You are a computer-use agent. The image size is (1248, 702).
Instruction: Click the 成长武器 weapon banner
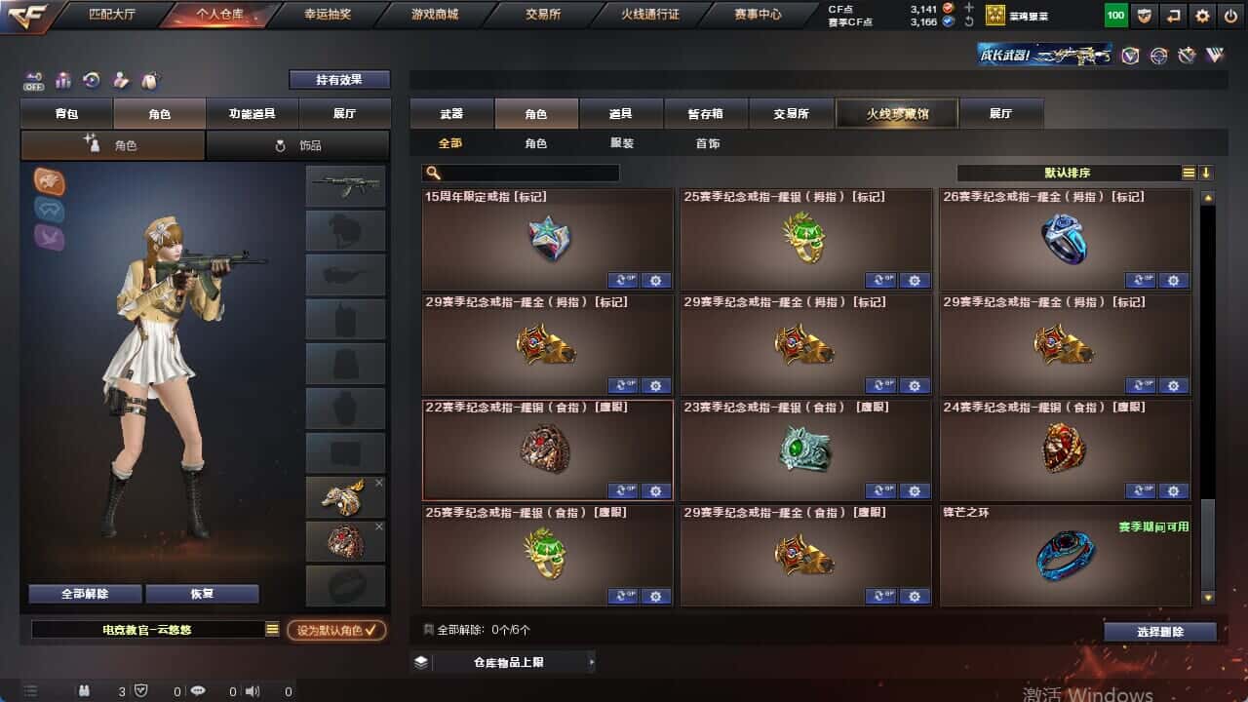pos(1045,56)
